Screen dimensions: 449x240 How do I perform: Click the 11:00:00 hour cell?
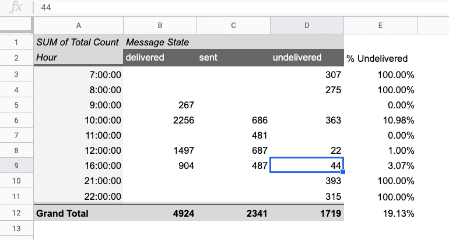click(x=79, y=135)
